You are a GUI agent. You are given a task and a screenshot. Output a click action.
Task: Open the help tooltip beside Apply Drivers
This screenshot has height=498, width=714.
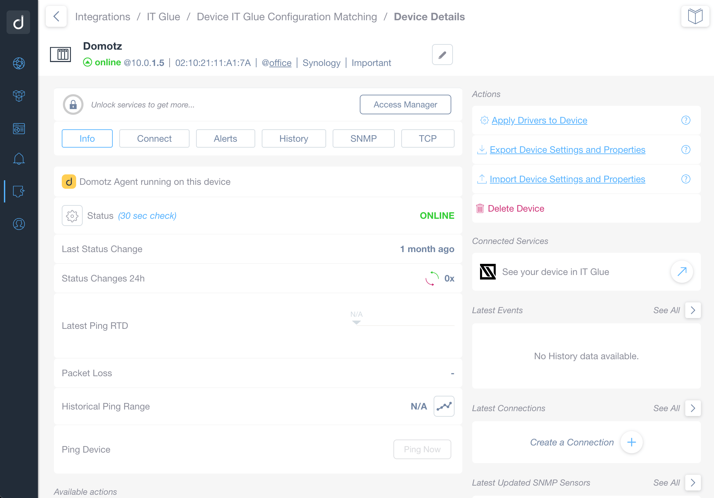[x=686, y=120]
